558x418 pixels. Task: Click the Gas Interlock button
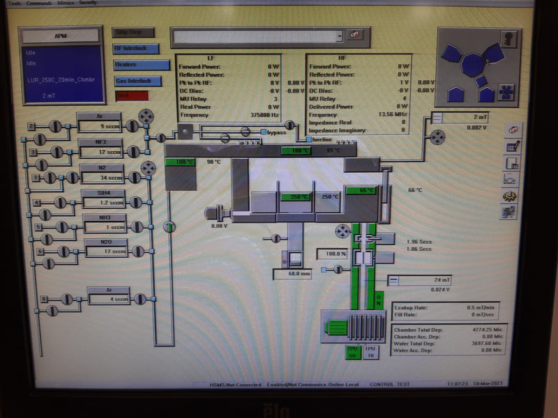(x=137, y=81)
